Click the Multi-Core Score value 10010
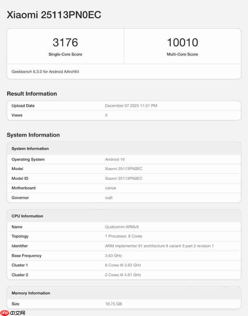 [182, 42]
